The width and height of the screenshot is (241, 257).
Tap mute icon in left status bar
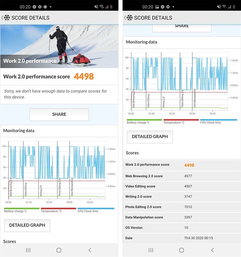point(96,7)
